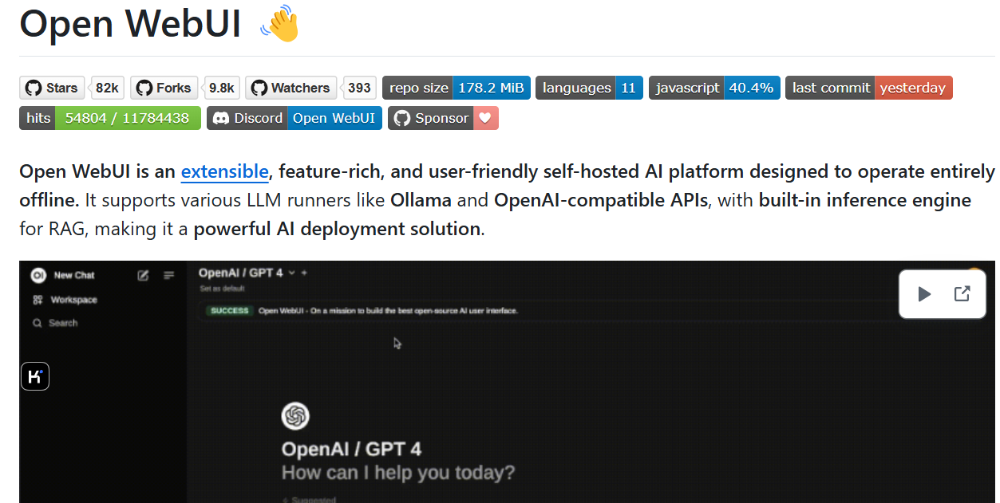Click the sidebar menu lines icon in demo
This screenshot has width=1000, height=503.
click(x=169, y=275)
